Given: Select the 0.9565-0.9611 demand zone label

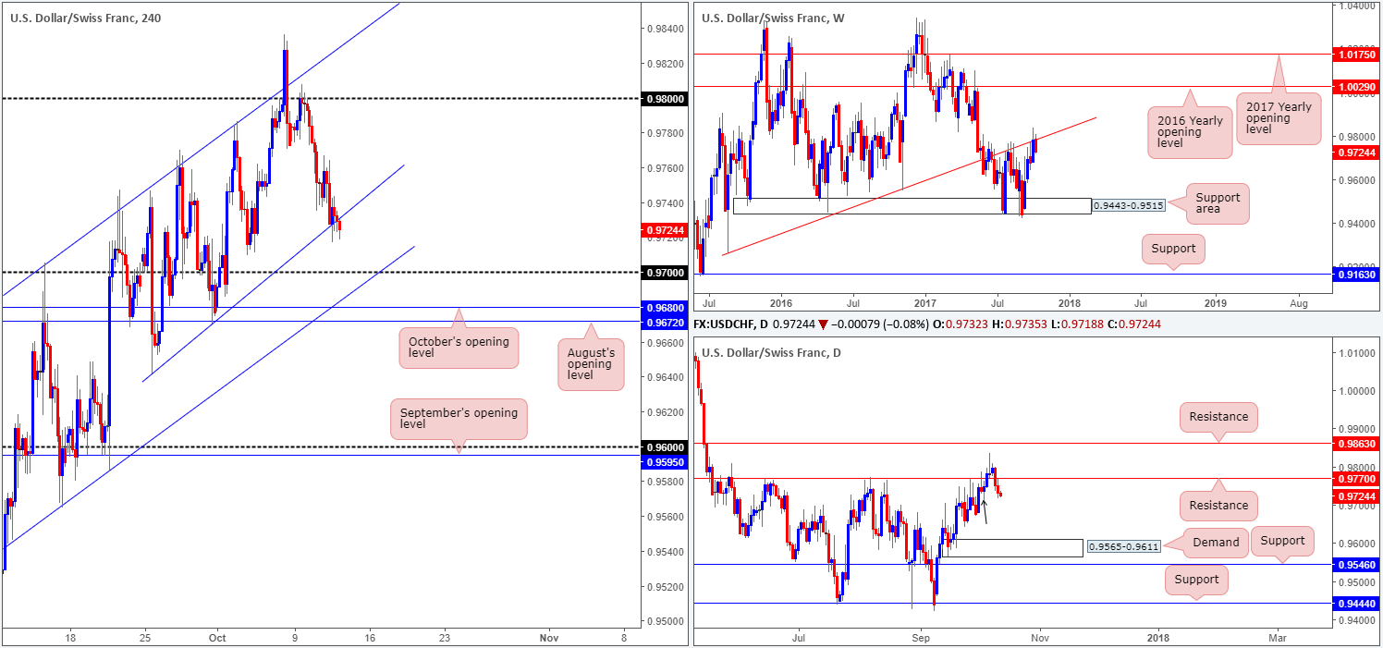Looking at the screenshot, I should tap(1121, 547).
